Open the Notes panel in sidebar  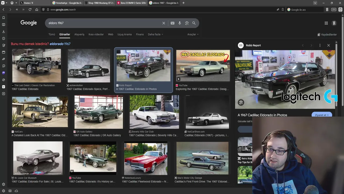3,45
